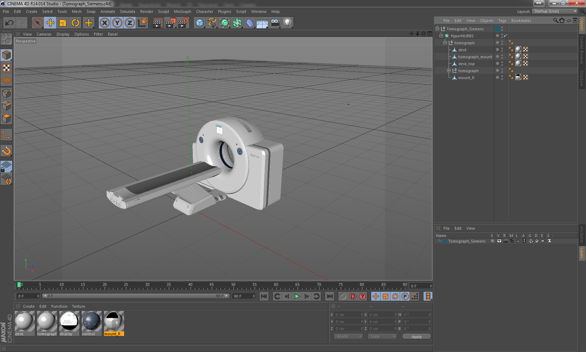Click Record Active Objects button
Viewport: 586px width, 352px height.
pos(343,296)
